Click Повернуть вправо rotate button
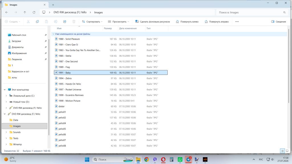This screenshot has width=292, height=164. 217,22
